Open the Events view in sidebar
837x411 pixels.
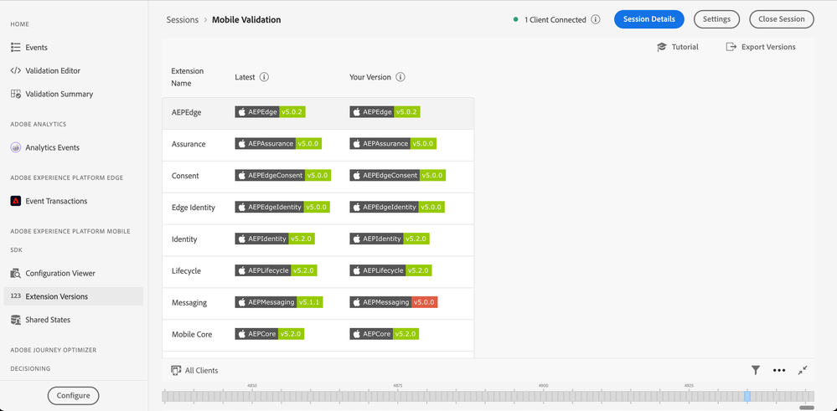point(36,48)
